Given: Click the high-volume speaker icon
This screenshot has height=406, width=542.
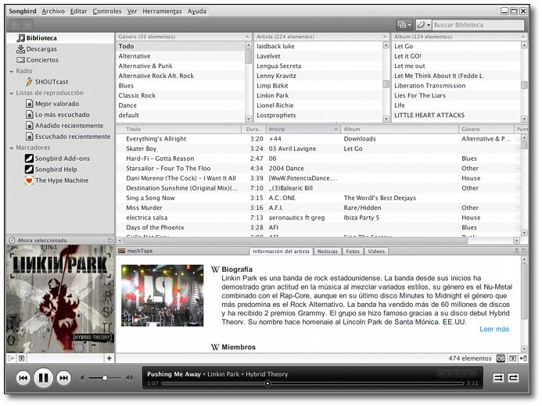Looking at the screenshot, I should coord(130,378).
